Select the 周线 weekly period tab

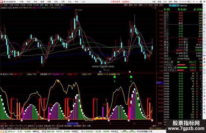[x=47, y=5]
